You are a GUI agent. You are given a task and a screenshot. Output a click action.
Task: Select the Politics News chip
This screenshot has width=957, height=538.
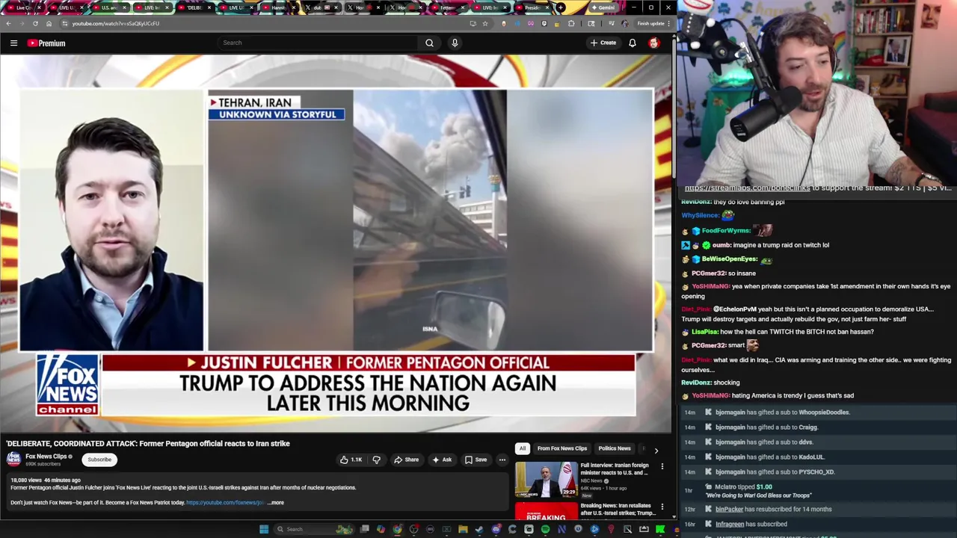(615, 448)
